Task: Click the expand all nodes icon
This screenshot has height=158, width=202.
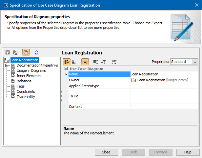Action: [x=96, y=62]
